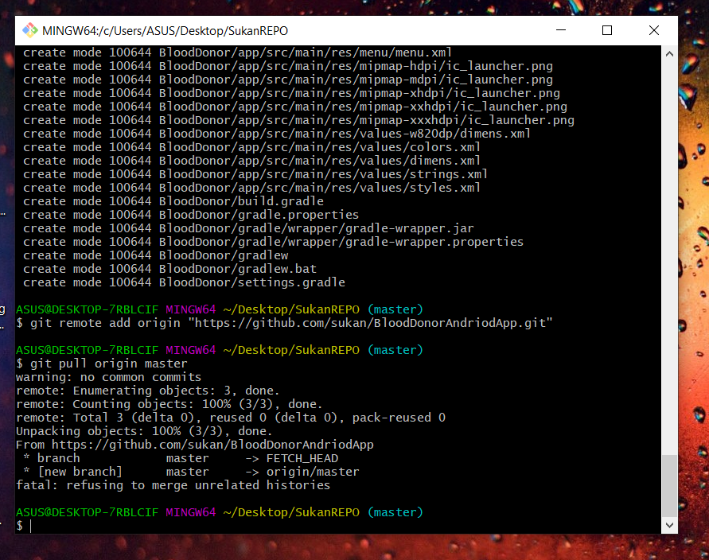The image size is (709, 560).
Task: Click the Git Bash icon in title bar
Action: click(x=30, y=30)
